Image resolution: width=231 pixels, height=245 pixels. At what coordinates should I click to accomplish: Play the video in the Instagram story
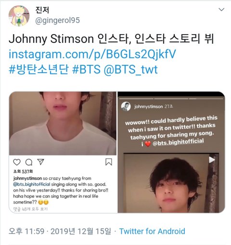pos(212,159)
